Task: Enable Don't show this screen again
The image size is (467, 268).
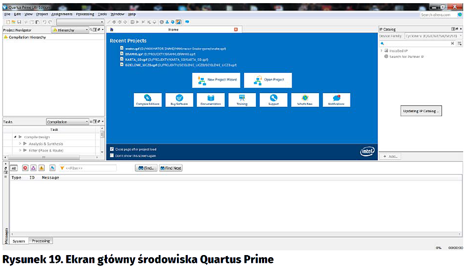Action: (x=112, y=155)
